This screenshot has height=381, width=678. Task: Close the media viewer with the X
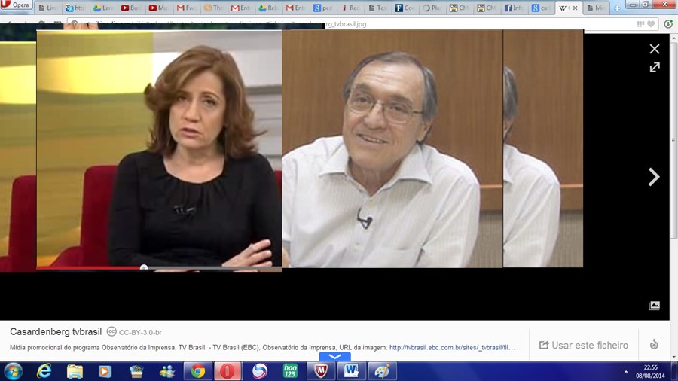point(654,49)
